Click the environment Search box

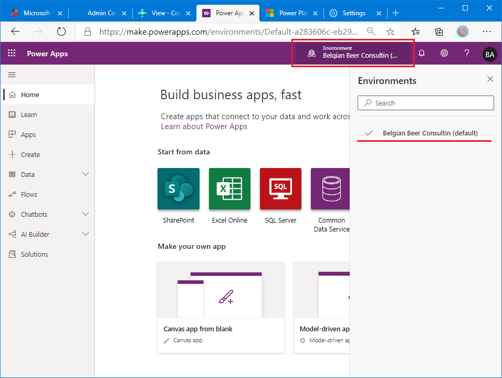[x=426, y=103]
